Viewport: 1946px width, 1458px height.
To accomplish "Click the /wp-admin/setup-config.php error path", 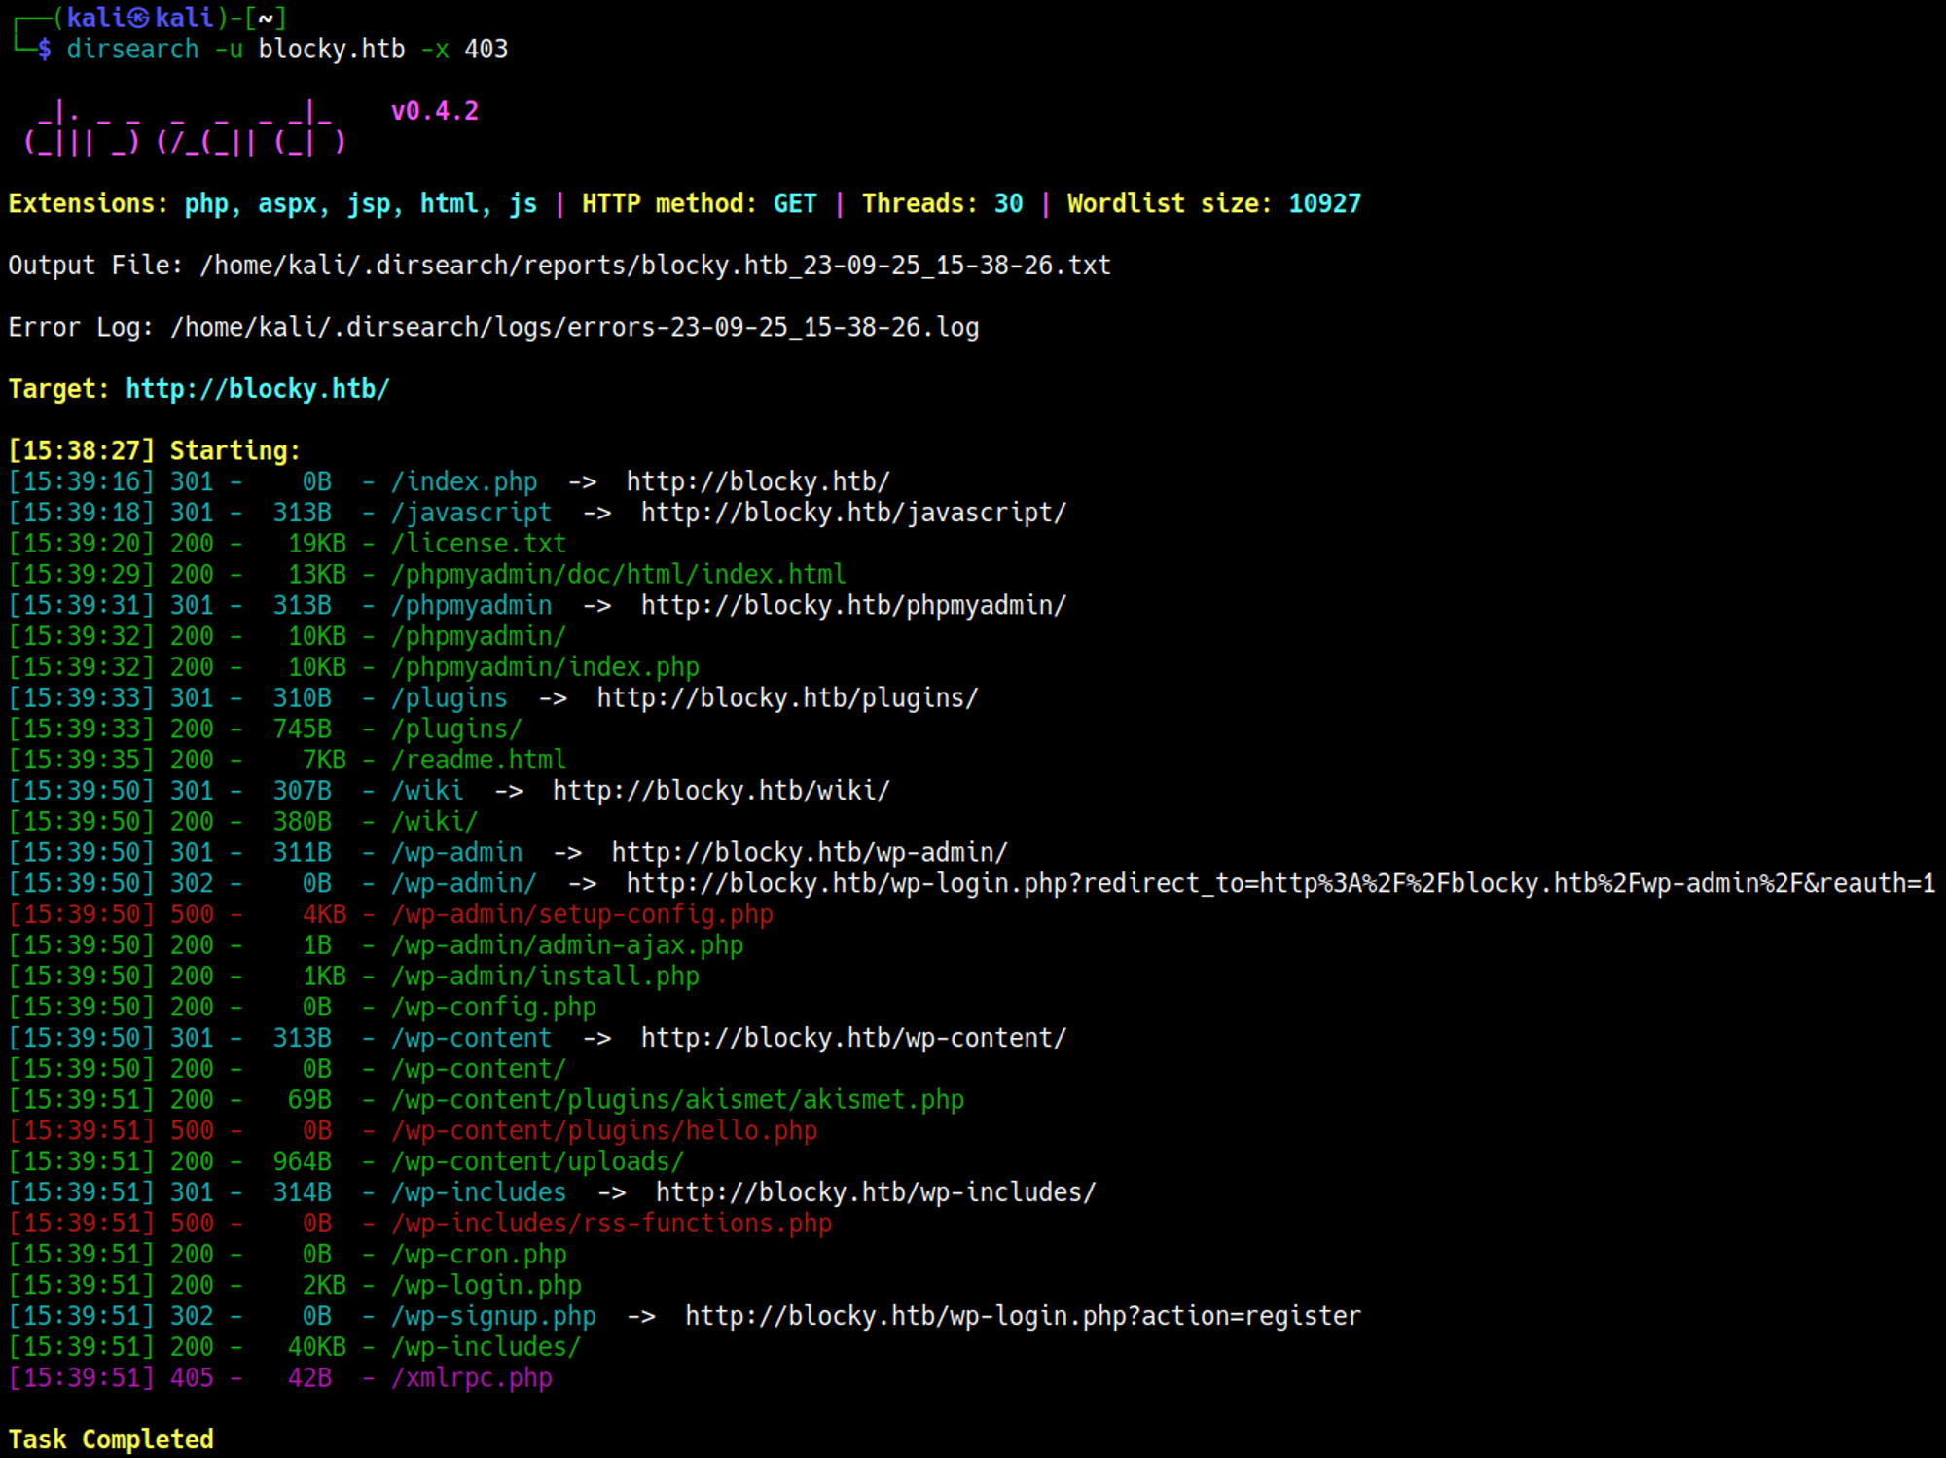I will [582, 914].
